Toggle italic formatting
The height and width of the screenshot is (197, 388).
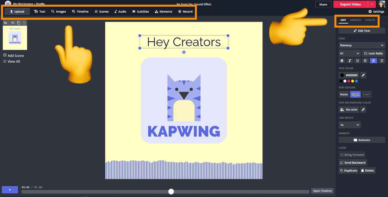pyautogui.click(x=350, y=61)
